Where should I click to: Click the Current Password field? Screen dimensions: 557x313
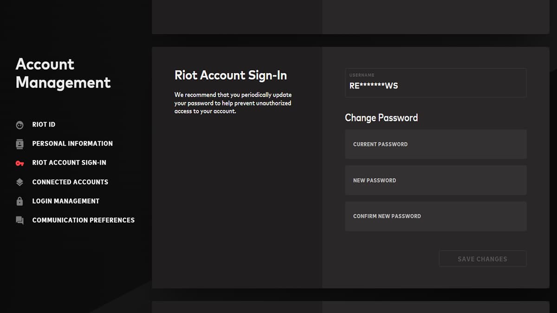pos(435,144)
